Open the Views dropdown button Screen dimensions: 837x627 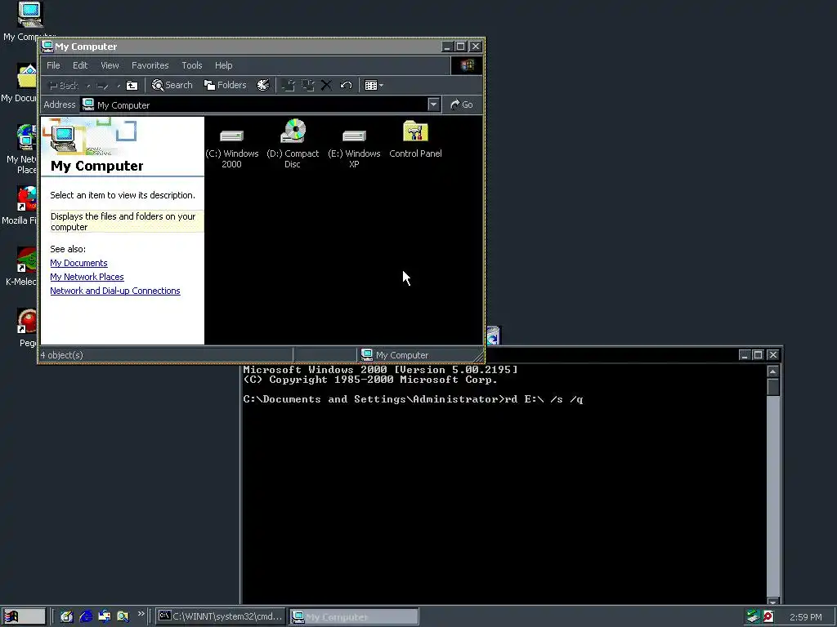point(374,85)
